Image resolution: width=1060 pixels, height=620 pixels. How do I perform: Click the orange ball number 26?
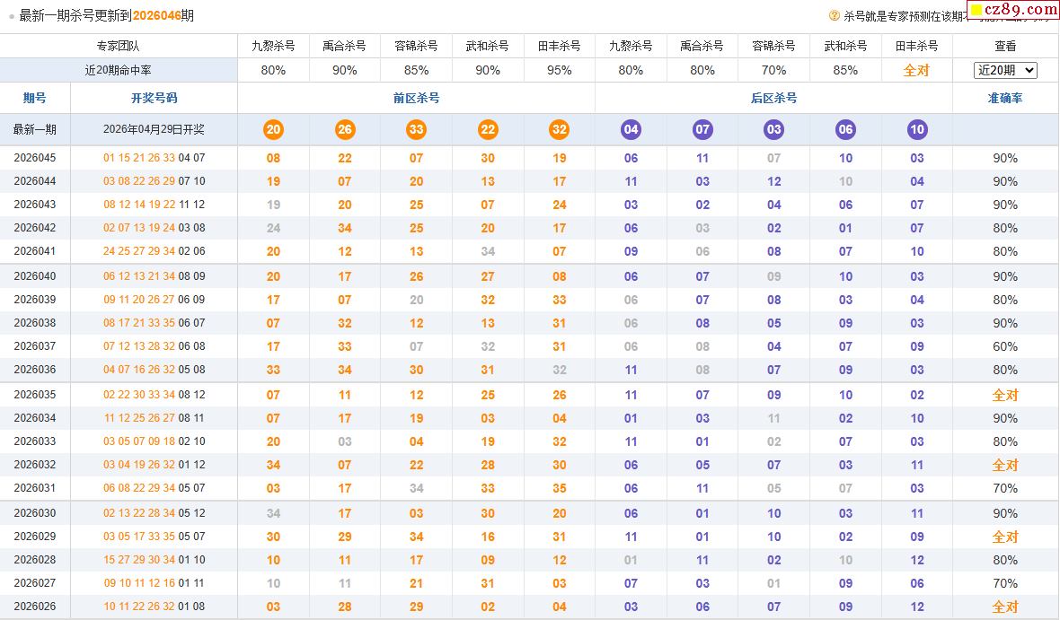tap(345, 129)
